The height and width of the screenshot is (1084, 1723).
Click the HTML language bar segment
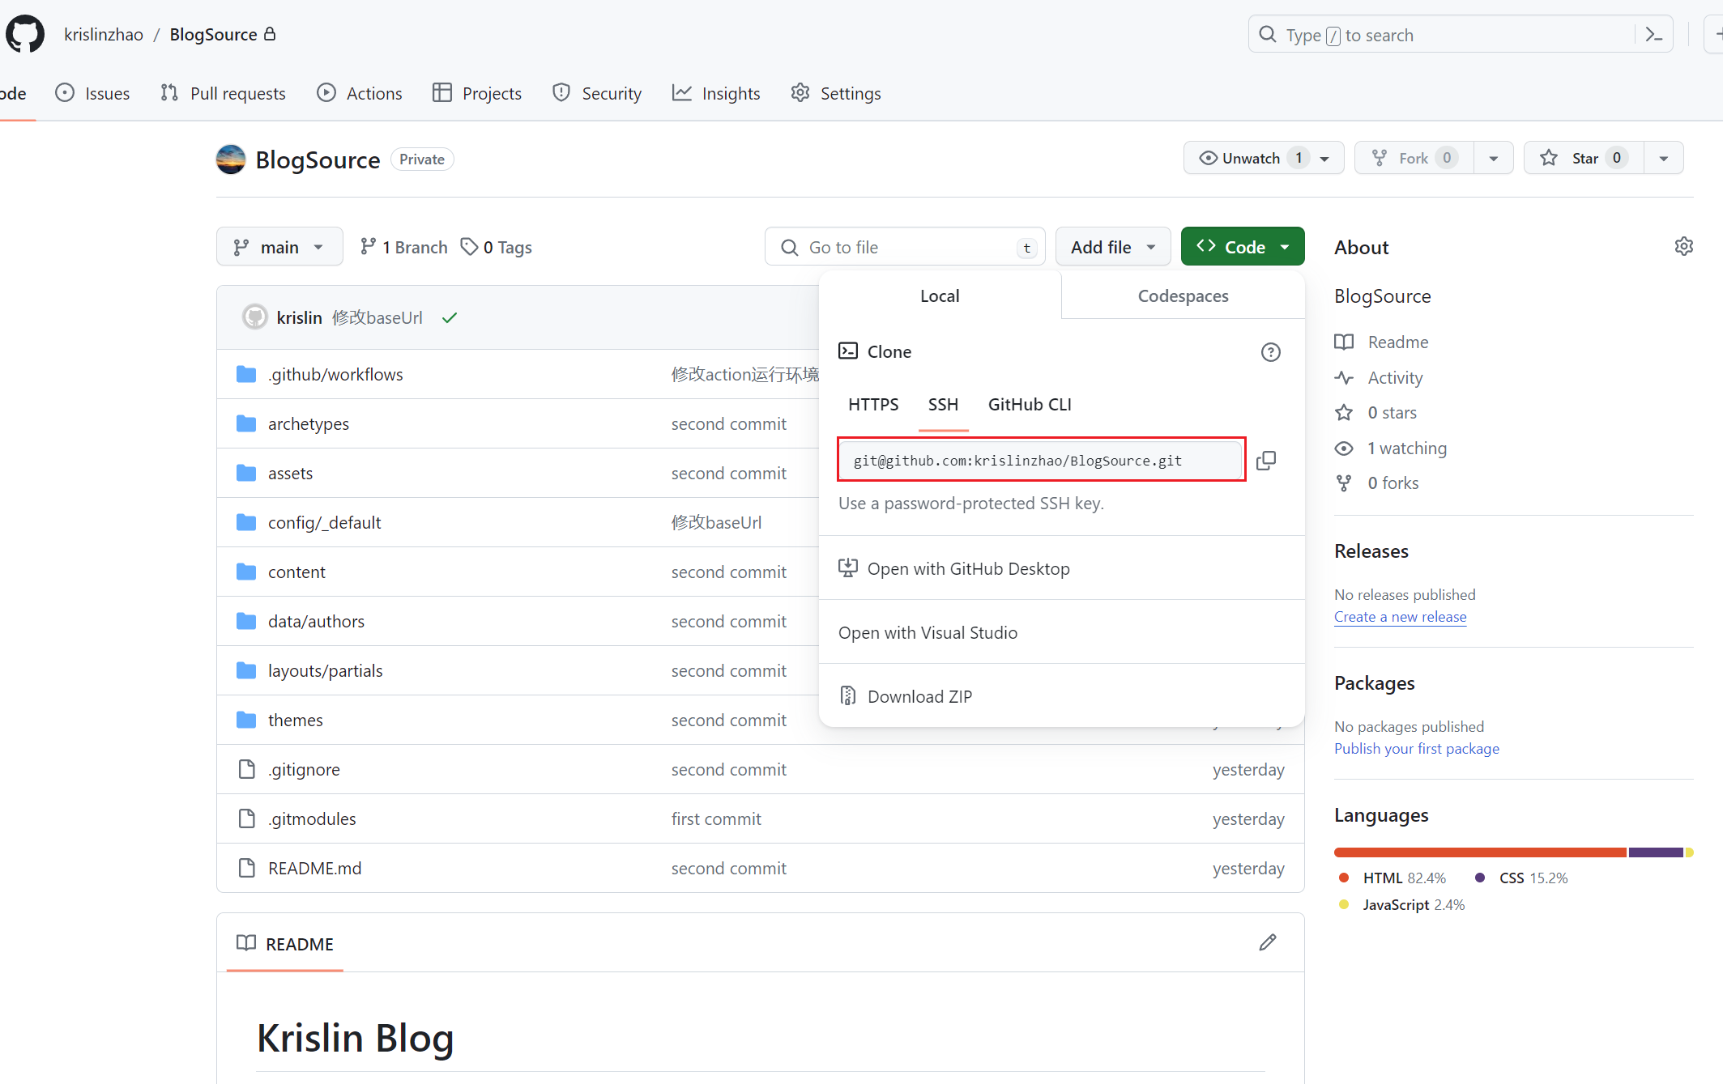(x=1480, y=852)
